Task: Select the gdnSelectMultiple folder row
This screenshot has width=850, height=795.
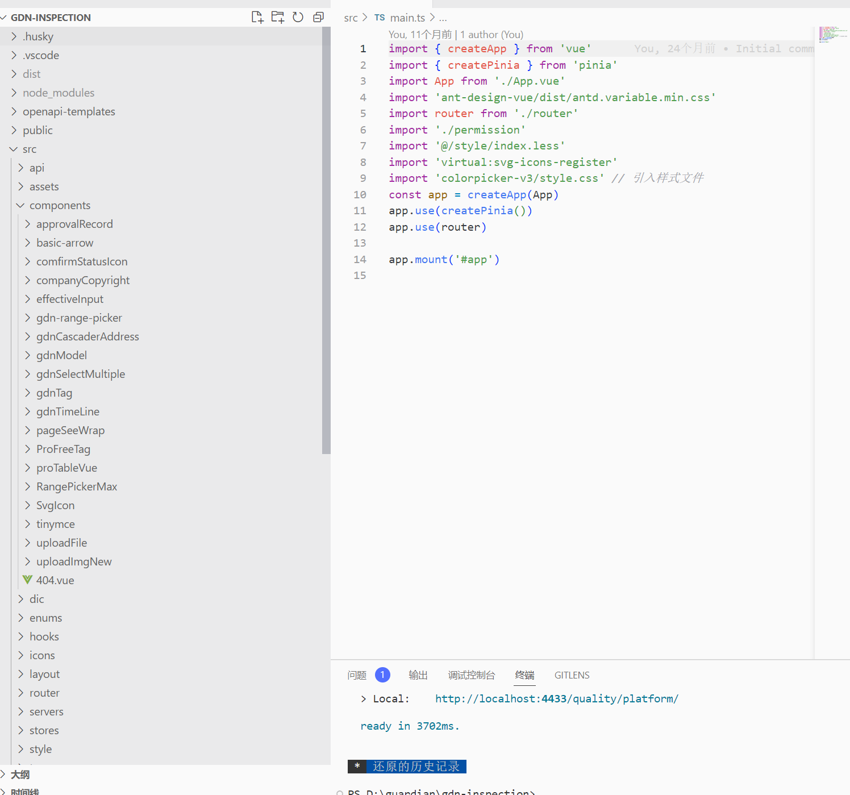Action: click(x=161, y=374)
